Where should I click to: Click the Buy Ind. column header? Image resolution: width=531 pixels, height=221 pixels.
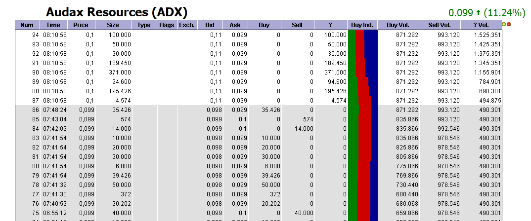(x=362, y=25)
